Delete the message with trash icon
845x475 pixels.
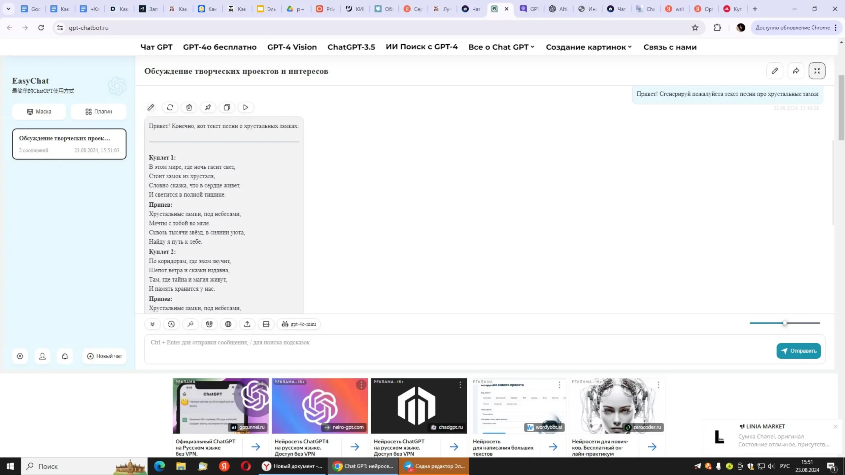point(189,107)
